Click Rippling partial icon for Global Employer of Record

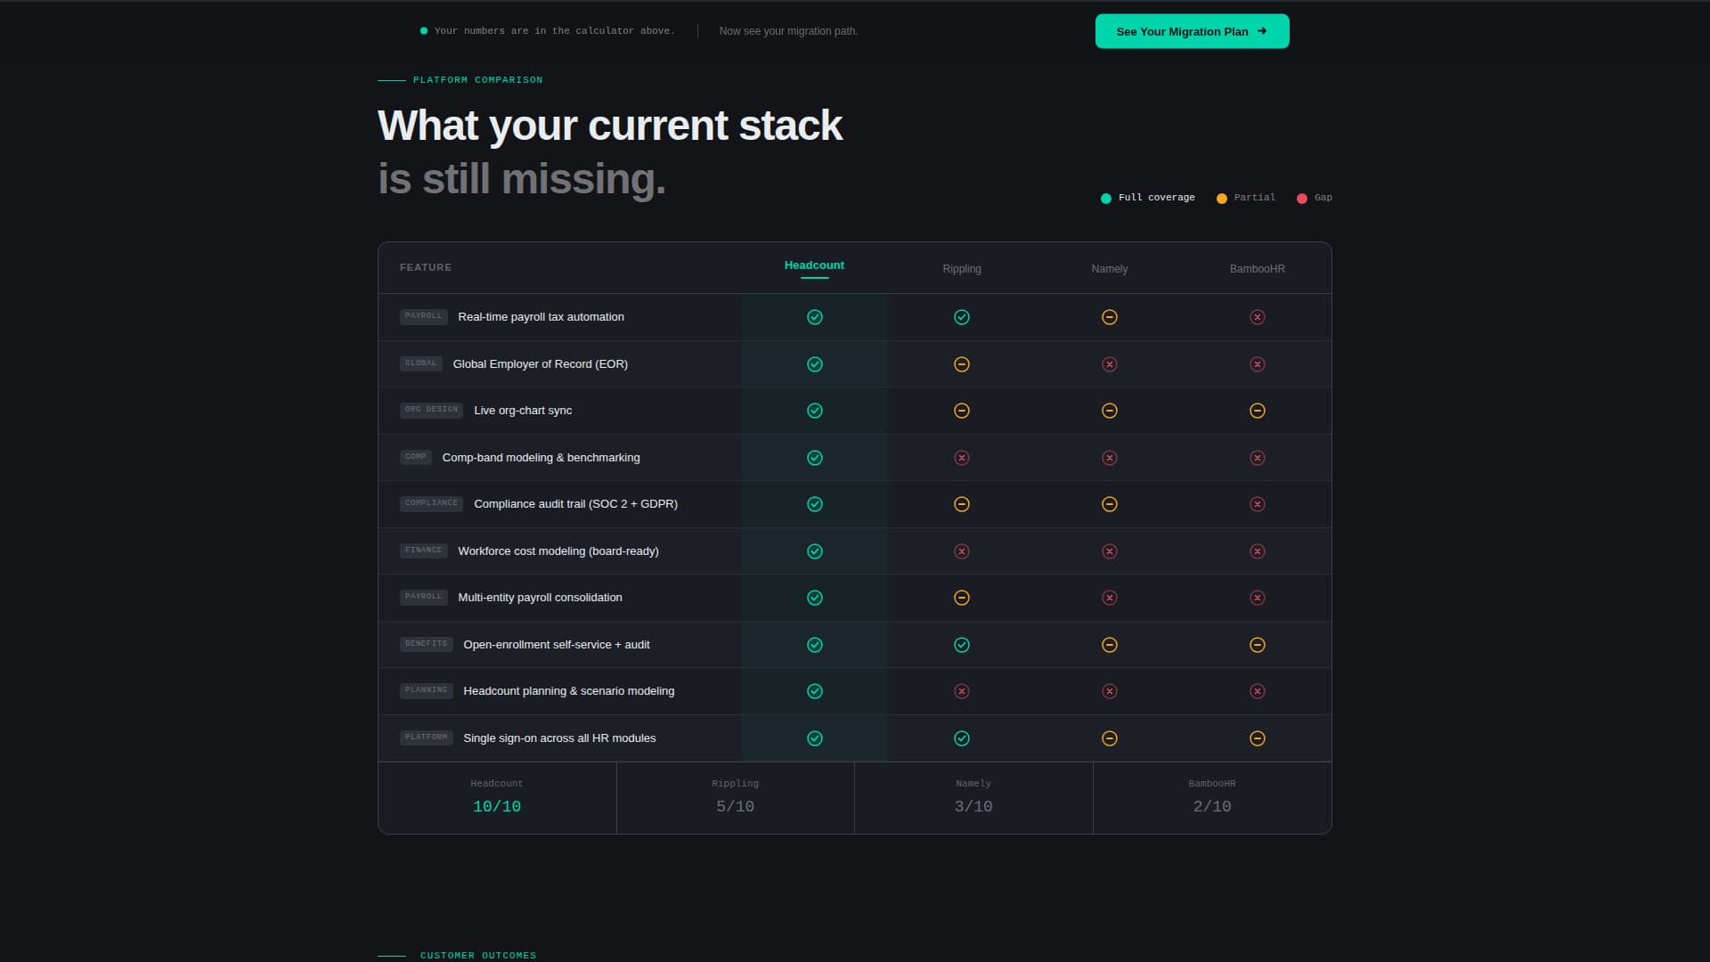(962, 364)
